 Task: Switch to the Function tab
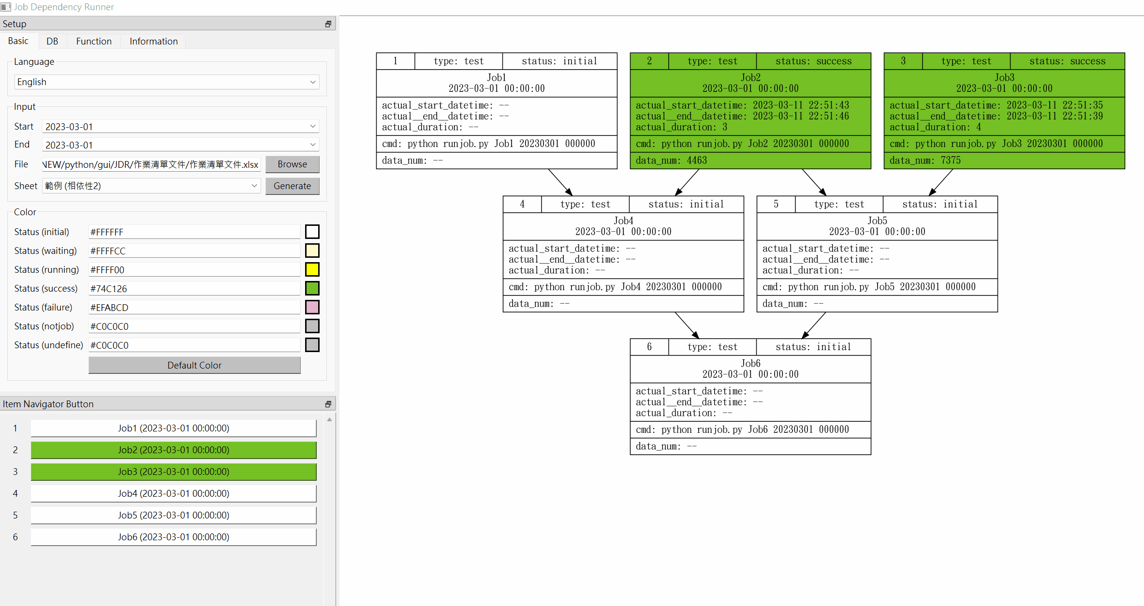pyautogui.click(x=93, y=41)
